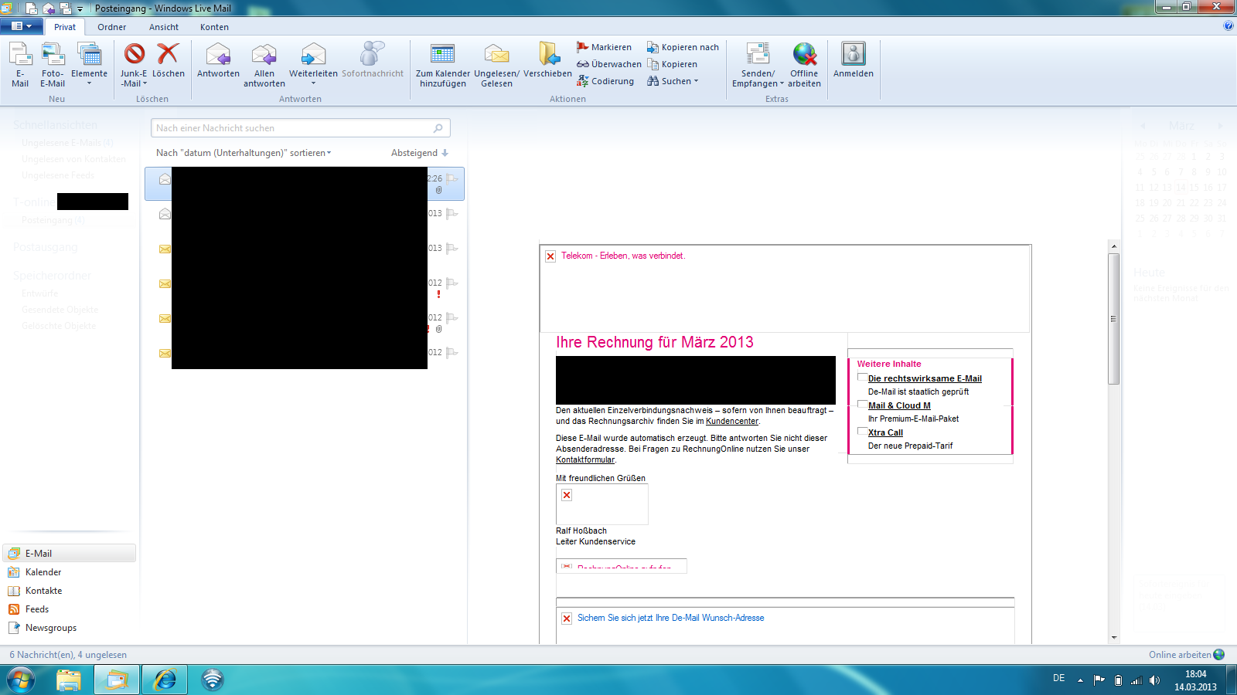The width and height of the screenshot is (1237, 695).
Task: Start a new Foto-E-Mail
Action: (53, 64)
